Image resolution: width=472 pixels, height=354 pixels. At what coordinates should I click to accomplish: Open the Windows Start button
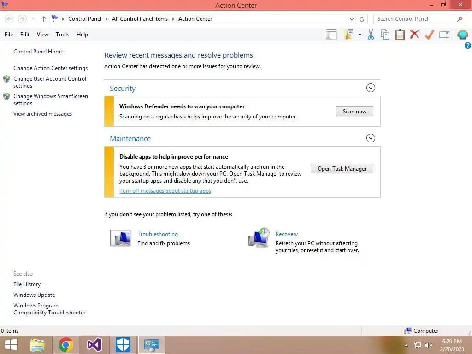click(x=11, y=345)
